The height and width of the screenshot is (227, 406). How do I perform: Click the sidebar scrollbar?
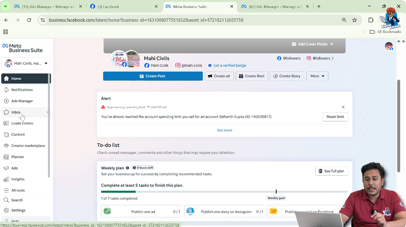click(x=49, y=126)
